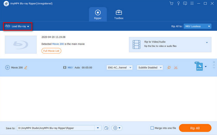Screen dimensions: 217x135
Task: Open the cut scissors tool
Action: point(176,68)
